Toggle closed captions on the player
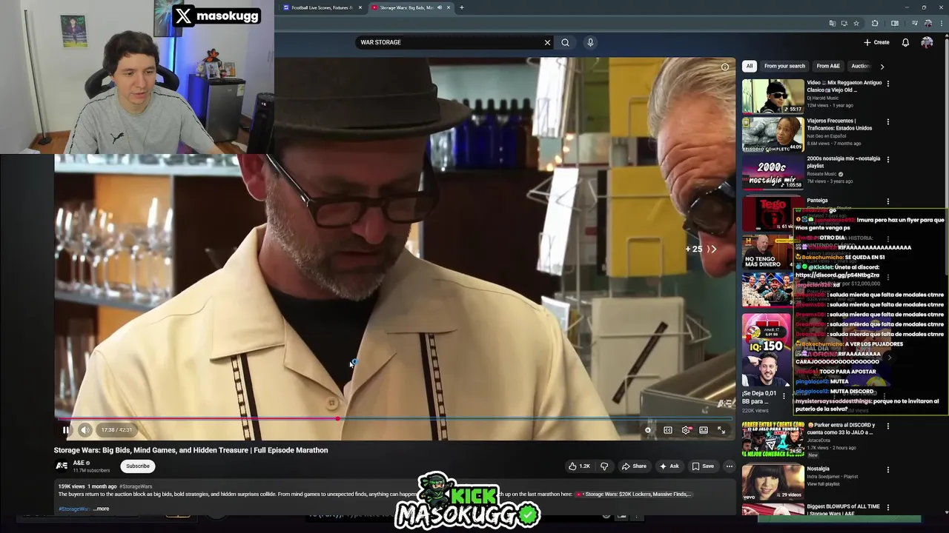Screen dimensions: 949x533 point(668,430)
